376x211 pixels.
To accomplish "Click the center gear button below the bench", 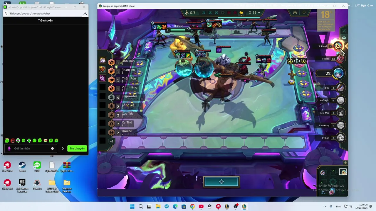I will point(221,182).
